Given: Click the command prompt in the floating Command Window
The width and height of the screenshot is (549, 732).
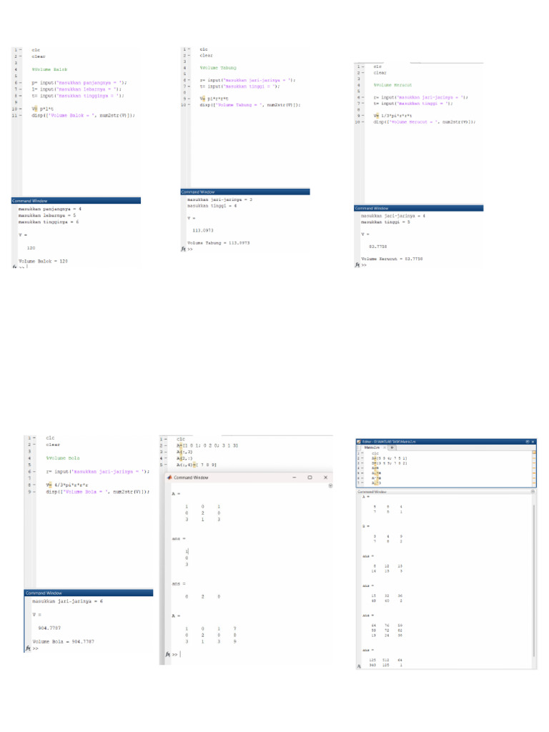Looking at the screenshot, I should (177, 655).
